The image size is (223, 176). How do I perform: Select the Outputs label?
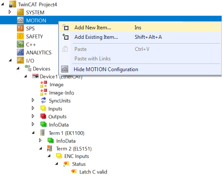coord(57,116)
